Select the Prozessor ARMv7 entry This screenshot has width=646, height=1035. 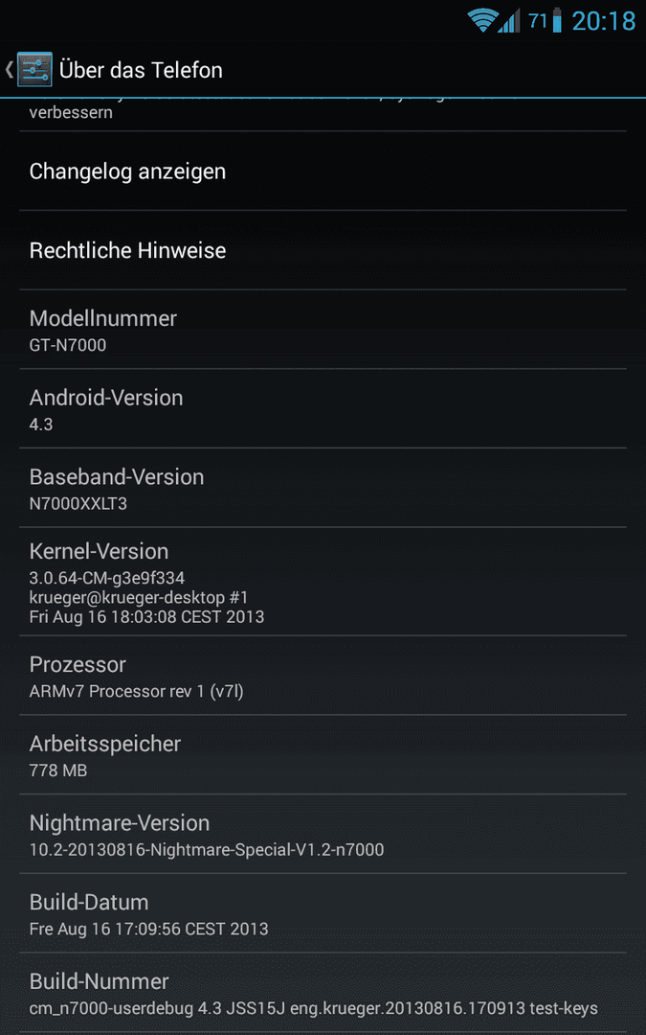(x=323, y=676)
